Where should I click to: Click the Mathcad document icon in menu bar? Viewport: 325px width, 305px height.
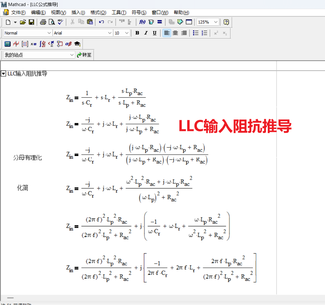click(x=6, y=12)
